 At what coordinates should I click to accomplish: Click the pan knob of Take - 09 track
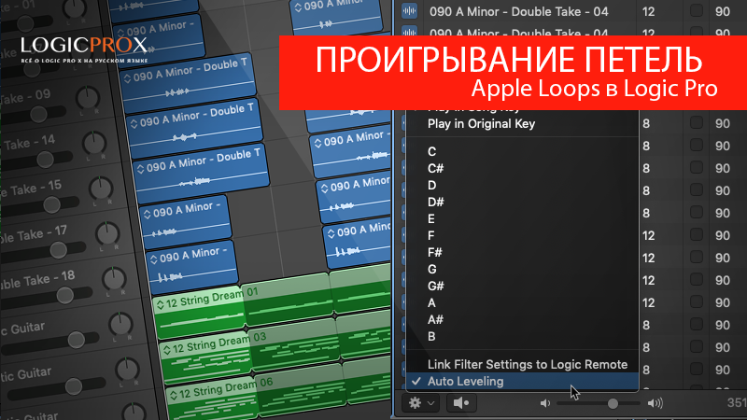pyautogui.click(x=88, y=98)
